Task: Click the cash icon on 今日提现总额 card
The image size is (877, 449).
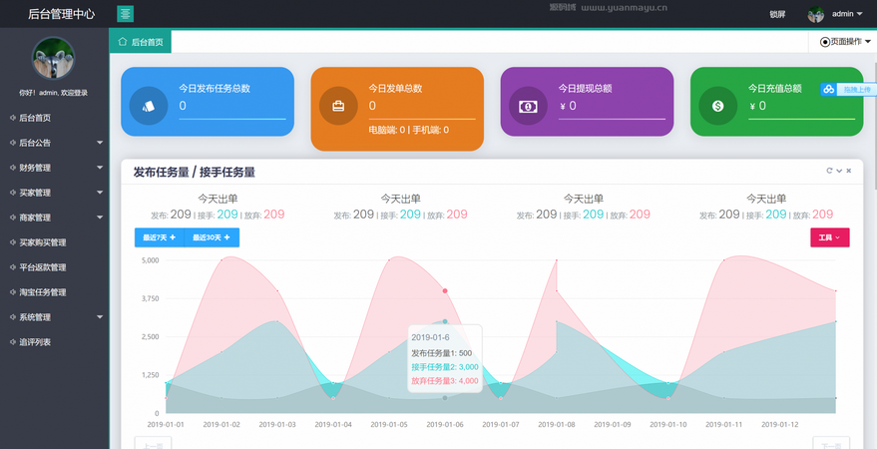Action: click(x=528, y=106)
